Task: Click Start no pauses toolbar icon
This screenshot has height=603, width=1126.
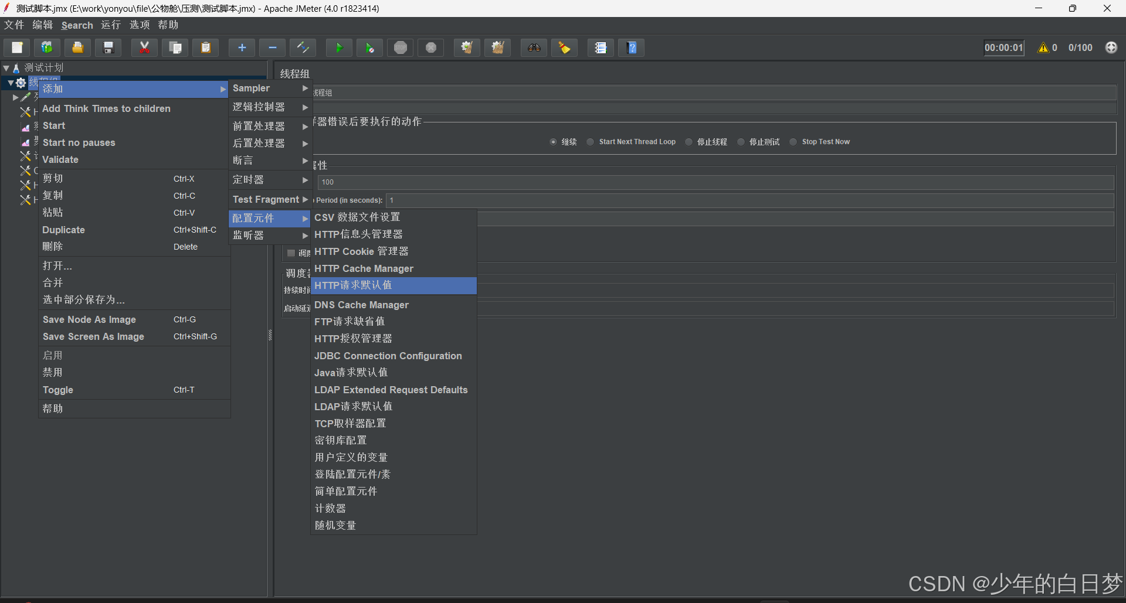Action: [x=369, y=47]
